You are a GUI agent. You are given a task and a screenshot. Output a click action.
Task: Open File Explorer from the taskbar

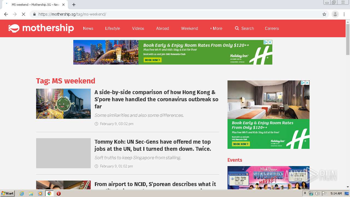click(31, 193)
